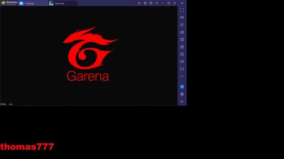Viewport: 284px width, 159px height.
Task: Click the green icon beside the minimize button
Action: point(157,3)
